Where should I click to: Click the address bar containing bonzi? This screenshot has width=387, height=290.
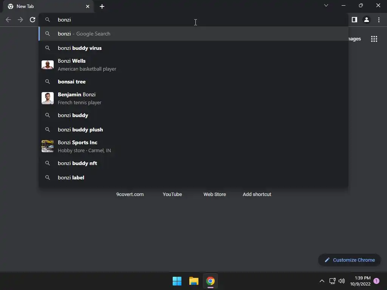point(193,20)
